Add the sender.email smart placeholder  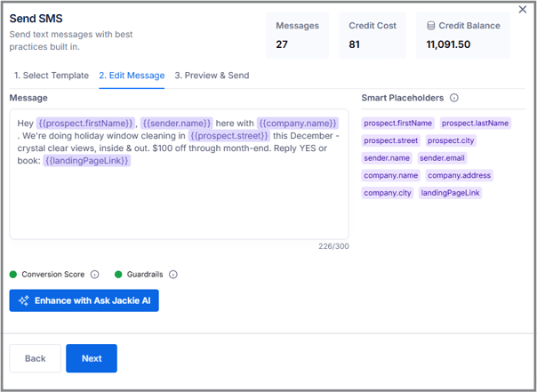(x=443, y=157)
